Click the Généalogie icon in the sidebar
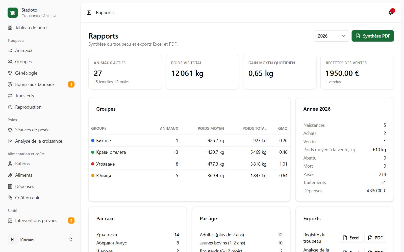The image size is (404, 252). pyautogui.click(x=10, y=73)
